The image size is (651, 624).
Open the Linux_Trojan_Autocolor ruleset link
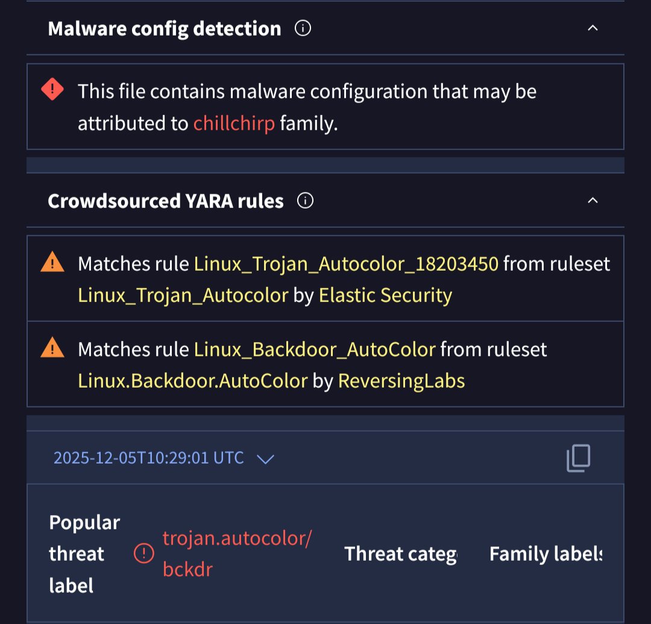coord(183,295)
